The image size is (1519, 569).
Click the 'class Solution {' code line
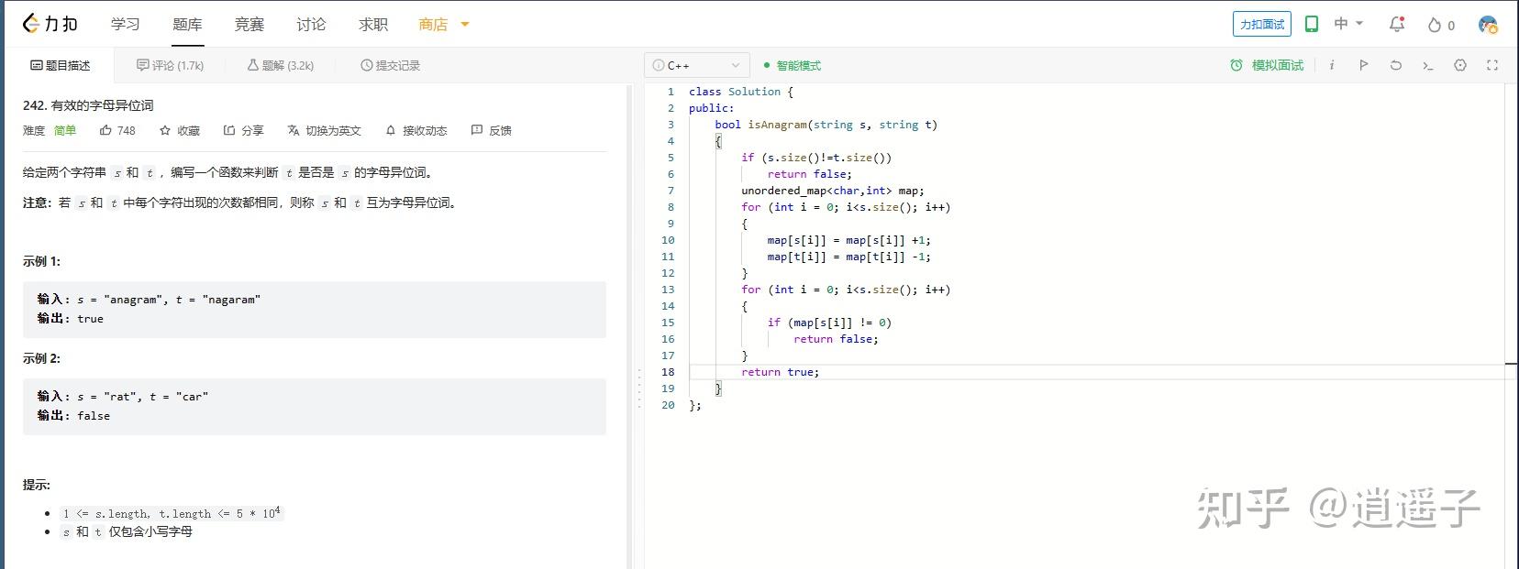(741, 92)
